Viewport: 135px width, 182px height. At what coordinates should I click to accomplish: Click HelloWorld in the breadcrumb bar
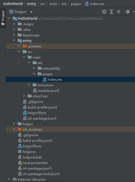[13, 4]
